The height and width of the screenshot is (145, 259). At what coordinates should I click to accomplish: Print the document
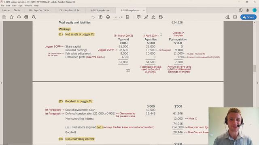tap(26, 17)
